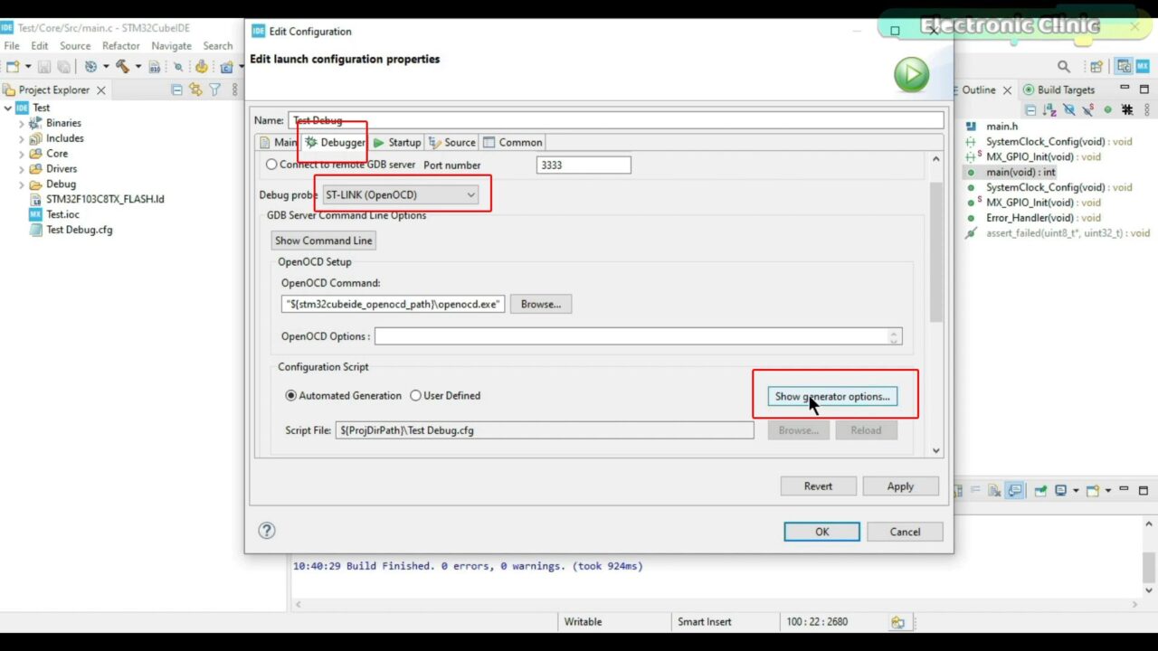
Task: Click the New wizard icon in main toolbar
Action: 13,66
